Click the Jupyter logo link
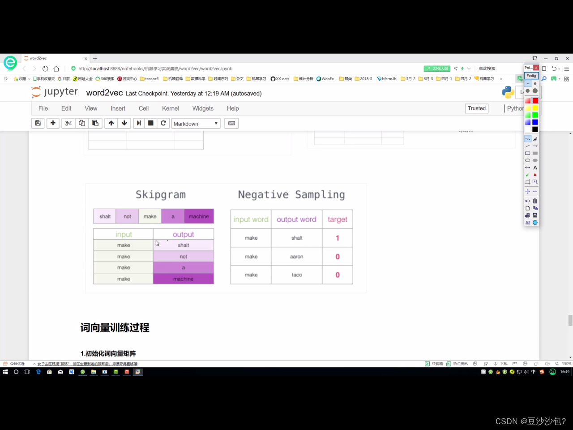573x430 pixels. [55, 92]
